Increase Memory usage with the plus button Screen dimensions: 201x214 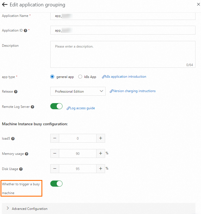tap(101, 153)
